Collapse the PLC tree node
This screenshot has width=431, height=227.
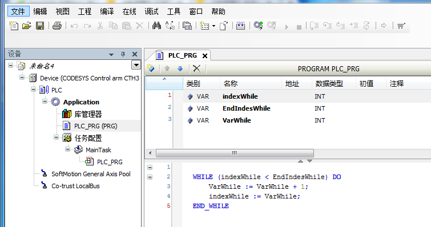click(x=33, y=89)
